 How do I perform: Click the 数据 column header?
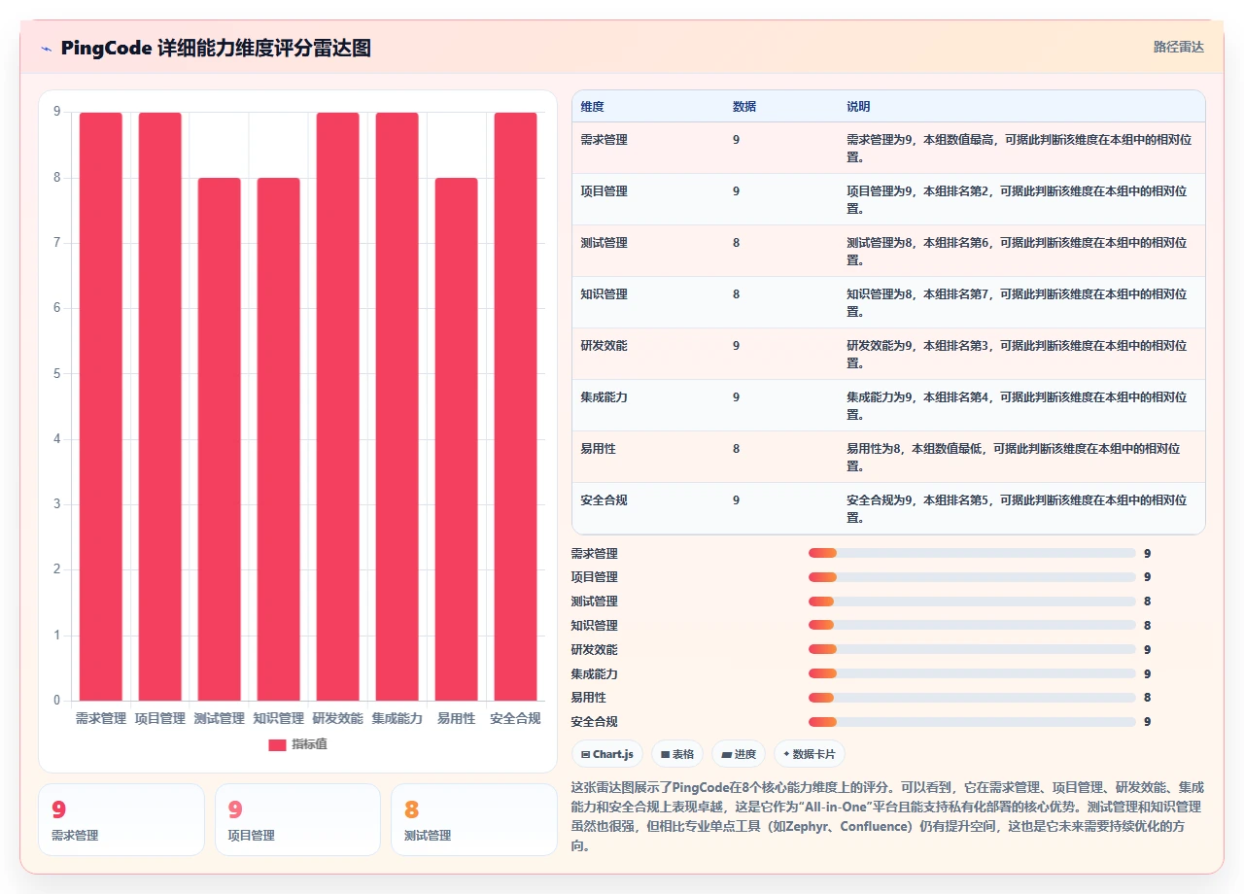pyautogui.click(x=744, y=107)
